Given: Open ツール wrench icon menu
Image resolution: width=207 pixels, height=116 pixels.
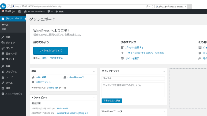Looking at the screenshot, I should pyautogui.click(x=3, y=83).
